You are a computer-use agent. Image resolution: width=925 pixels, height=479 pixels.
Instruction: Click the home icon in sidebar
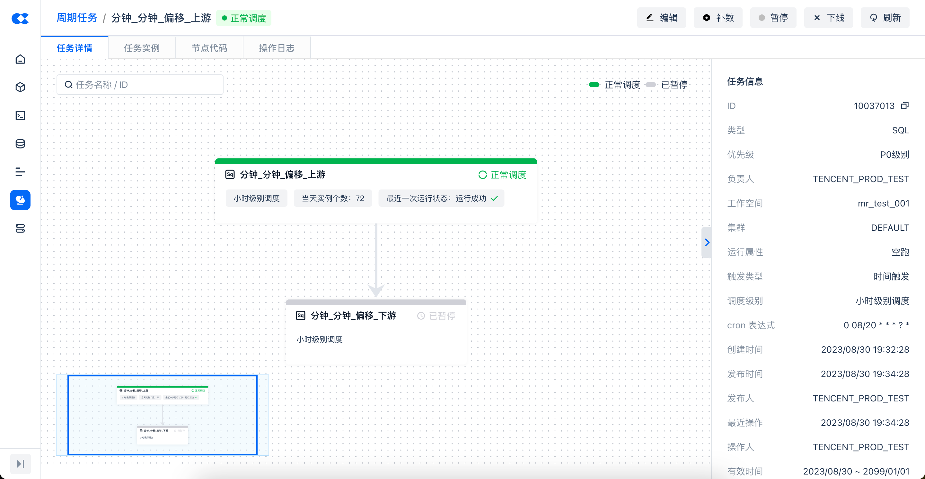20,59
